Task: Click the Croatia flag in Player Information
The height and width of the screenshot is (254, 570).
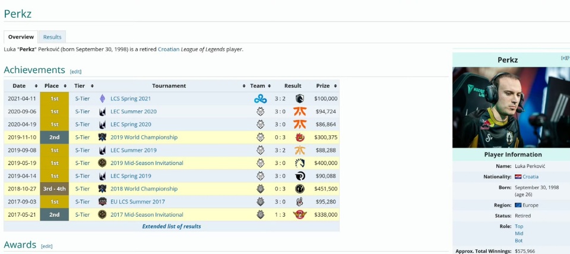Action: 518,177
